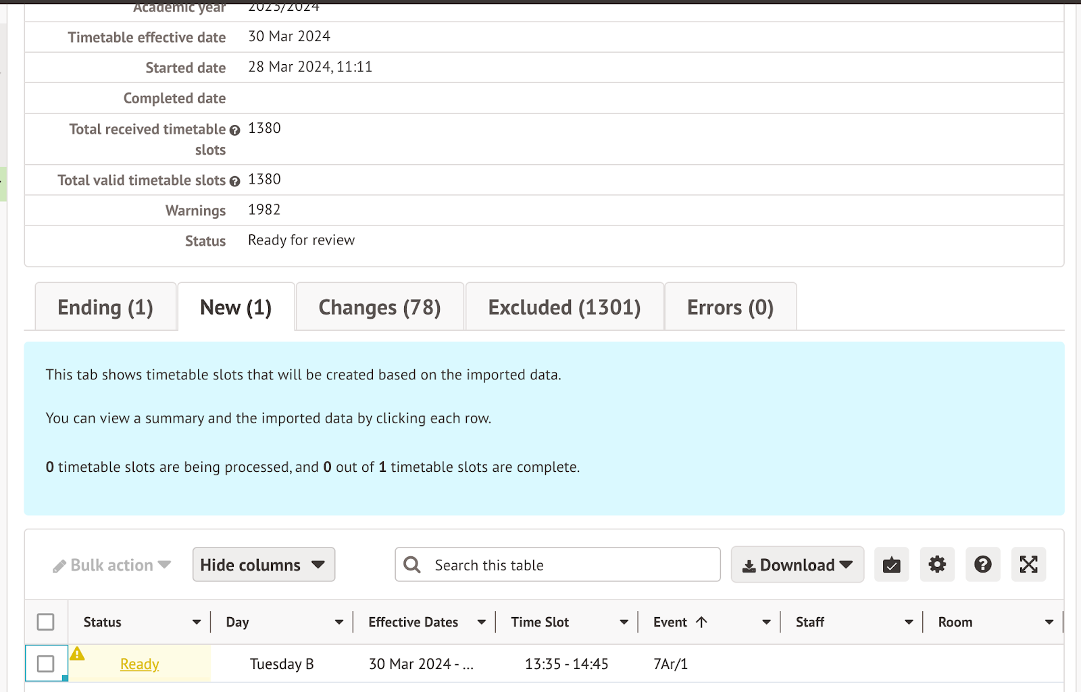Viewport: 1081px width, 692px height.
Task: Open the Hide columns dropdown
Action: point(263,564)
